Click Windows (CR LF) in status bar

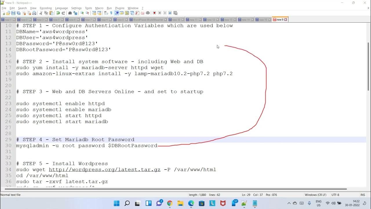pos(315,195)
